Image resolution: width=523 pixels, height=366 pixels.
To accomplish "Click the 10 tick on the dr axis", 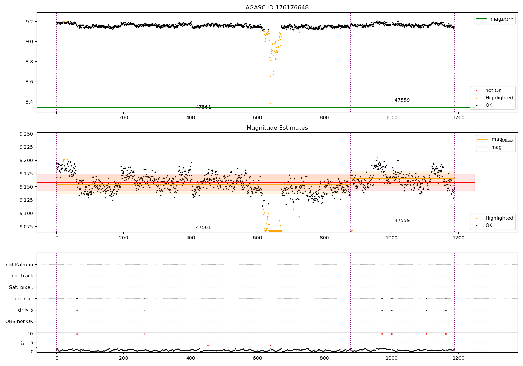I will pyautogui.click(x=30, y=334).
